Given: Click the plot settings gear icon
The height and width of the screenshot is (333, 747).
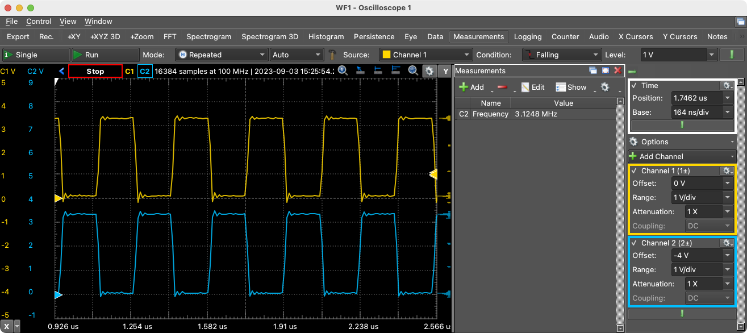Looking at the screenshot, I should coord(429,71).
